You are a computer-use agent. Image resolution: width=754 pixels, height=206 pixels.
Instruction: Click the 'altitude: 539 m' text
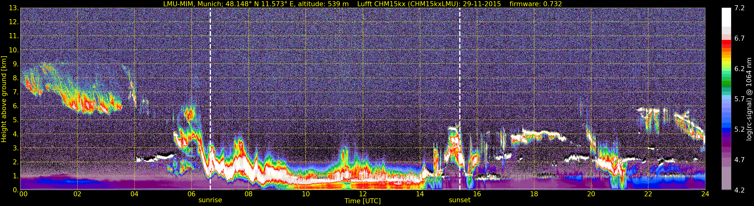[x=323, y=4]
